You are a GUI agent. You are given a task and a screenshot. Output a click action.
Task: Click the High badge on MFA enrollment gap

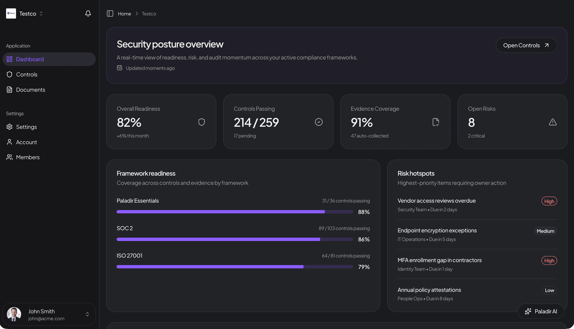pos(549,260)
